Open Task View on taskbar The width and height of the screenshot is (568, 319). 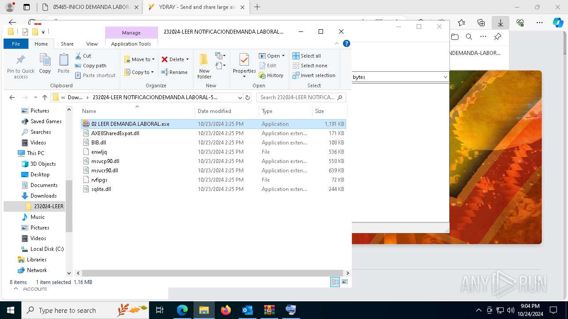tap(160, 310)
